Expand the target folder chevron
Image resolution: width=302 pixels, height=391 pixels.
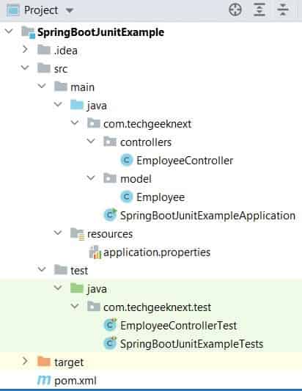click(x=25, y=361)
